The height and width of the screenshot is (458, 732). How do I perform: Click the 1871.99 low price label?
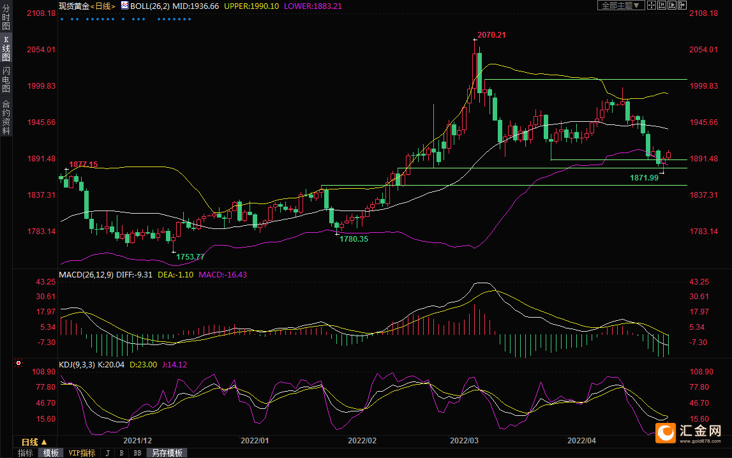point(644,178)
